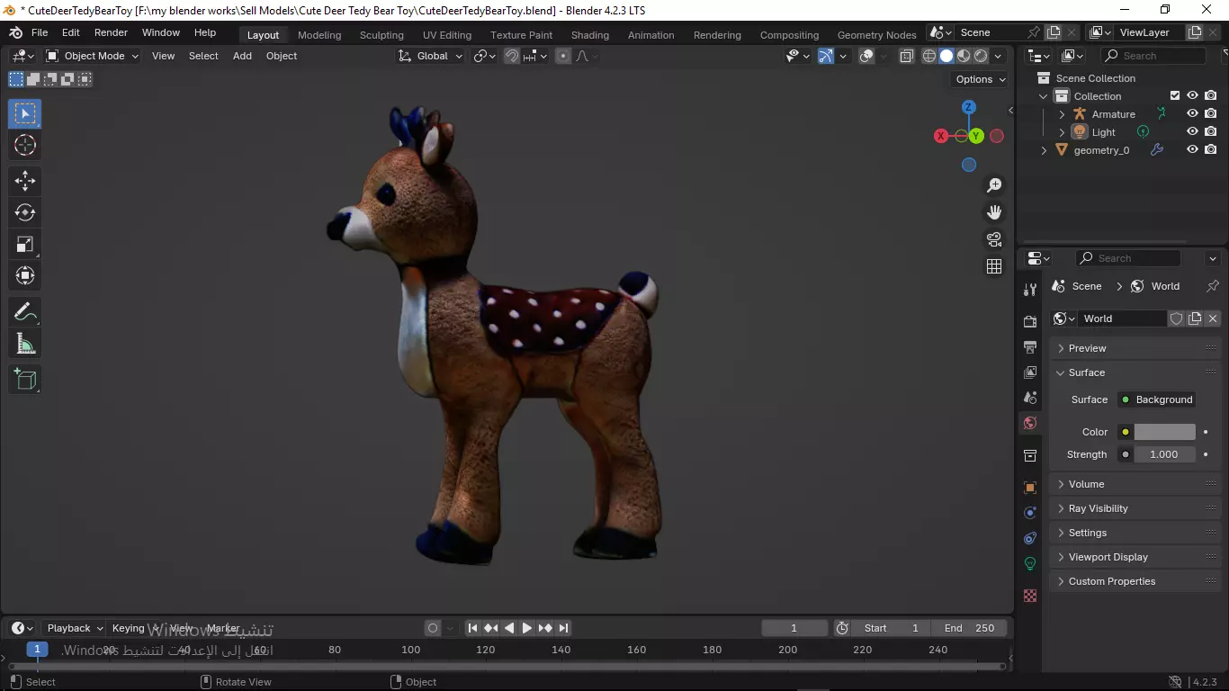Open the Output properties tab
Image resolution: width=1229 pixels, height=691 pixels.
[x=1030, y=346]
